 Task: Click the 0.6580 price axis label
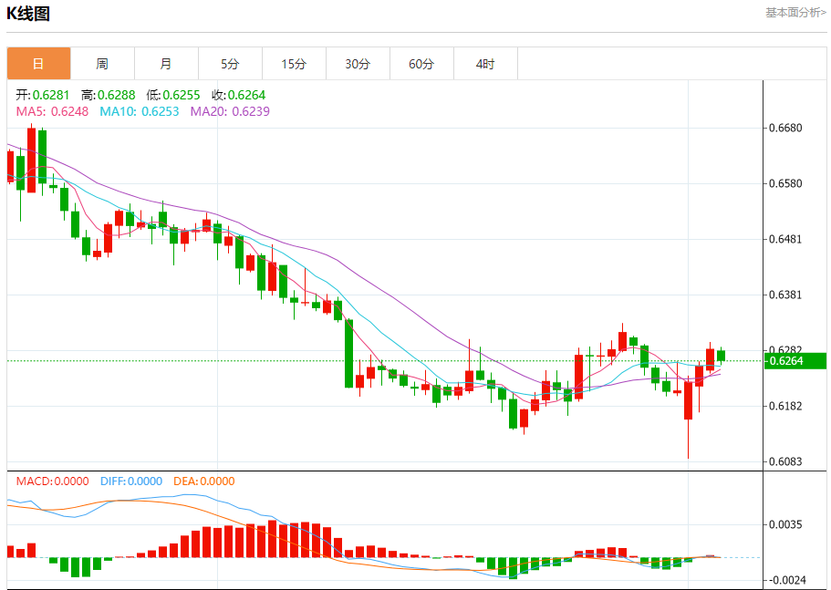tap(785, 183)
